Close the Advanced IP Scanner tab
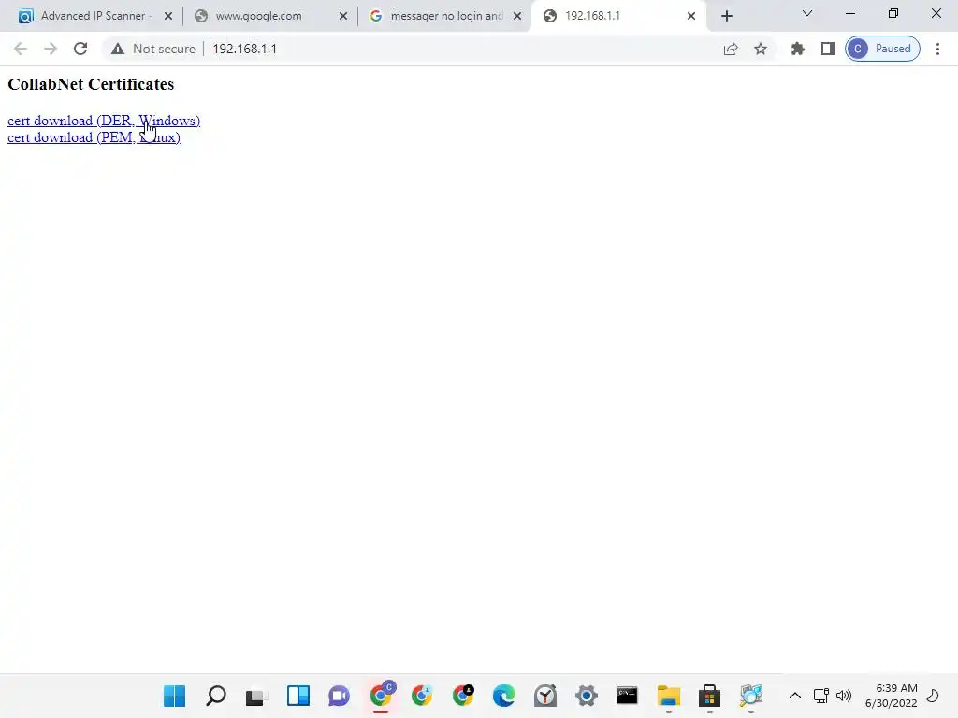This screenshot has height=718, width=958. 168,16
